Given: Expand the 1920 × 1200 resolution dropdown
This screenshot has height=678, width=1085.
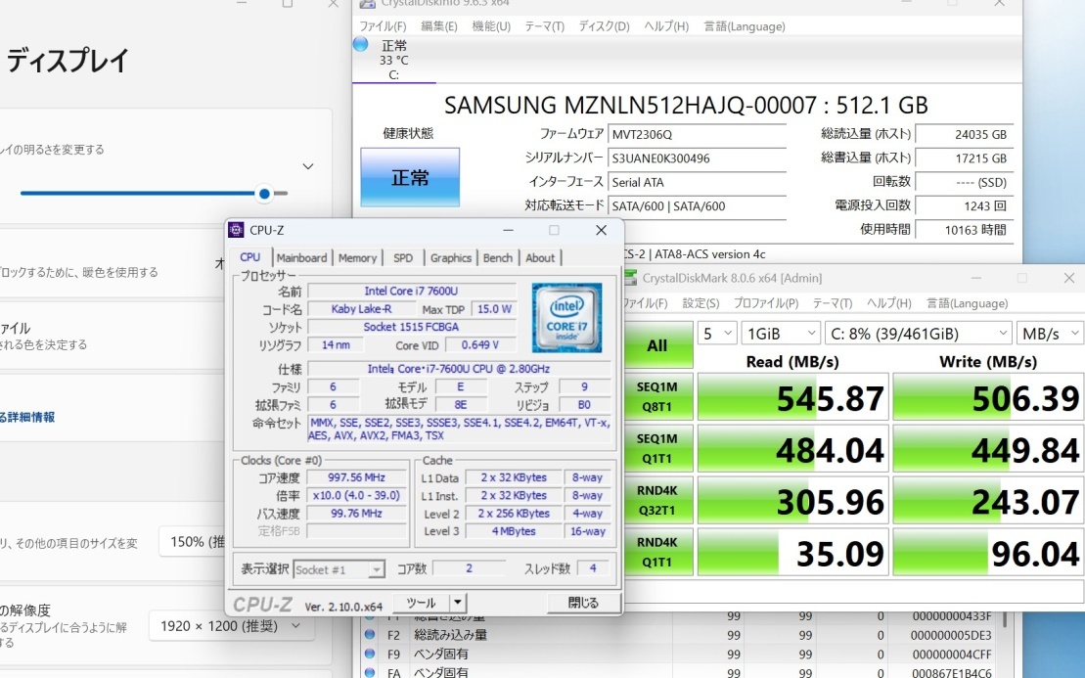Looking at the screenshot, I should (232, 625).
